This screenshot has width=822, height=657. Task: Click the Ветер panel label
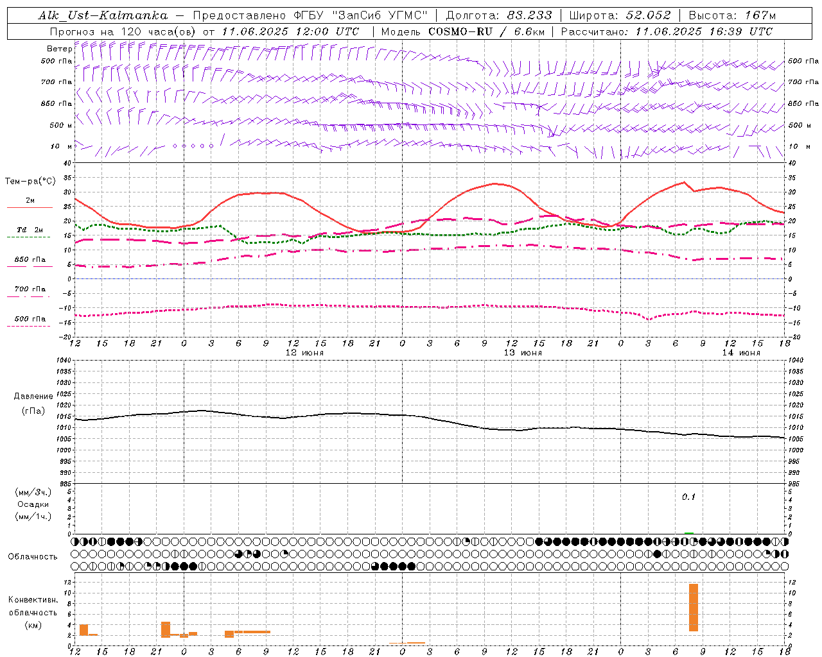coord(59,49)
